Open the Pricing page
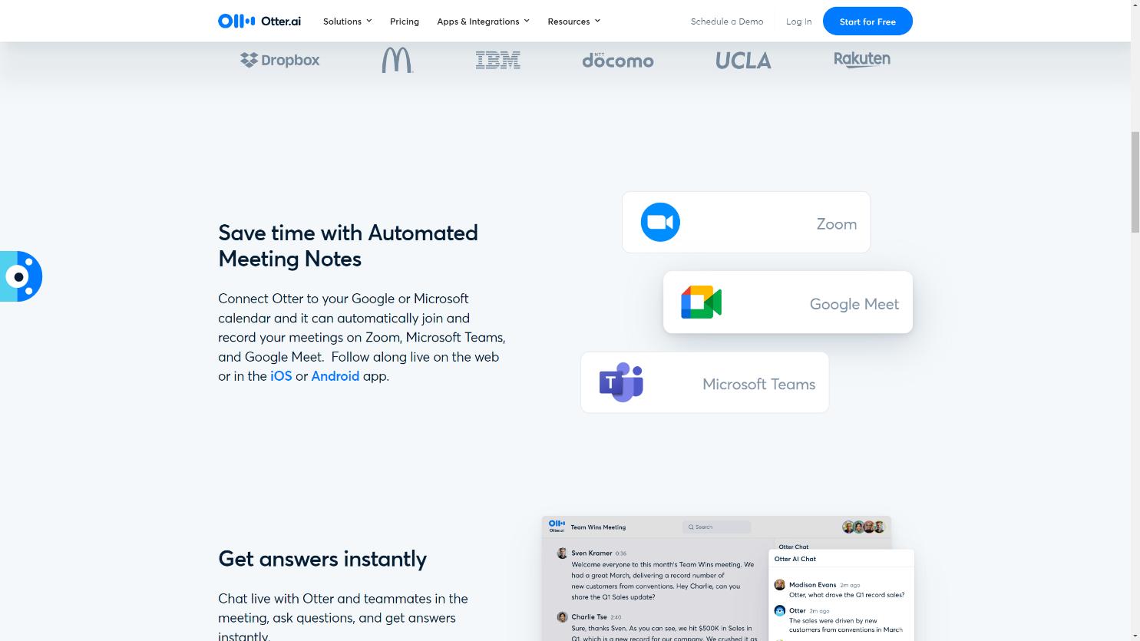Image resolution: width=1140 pixels, height=641 pixels. coord(405,21)
